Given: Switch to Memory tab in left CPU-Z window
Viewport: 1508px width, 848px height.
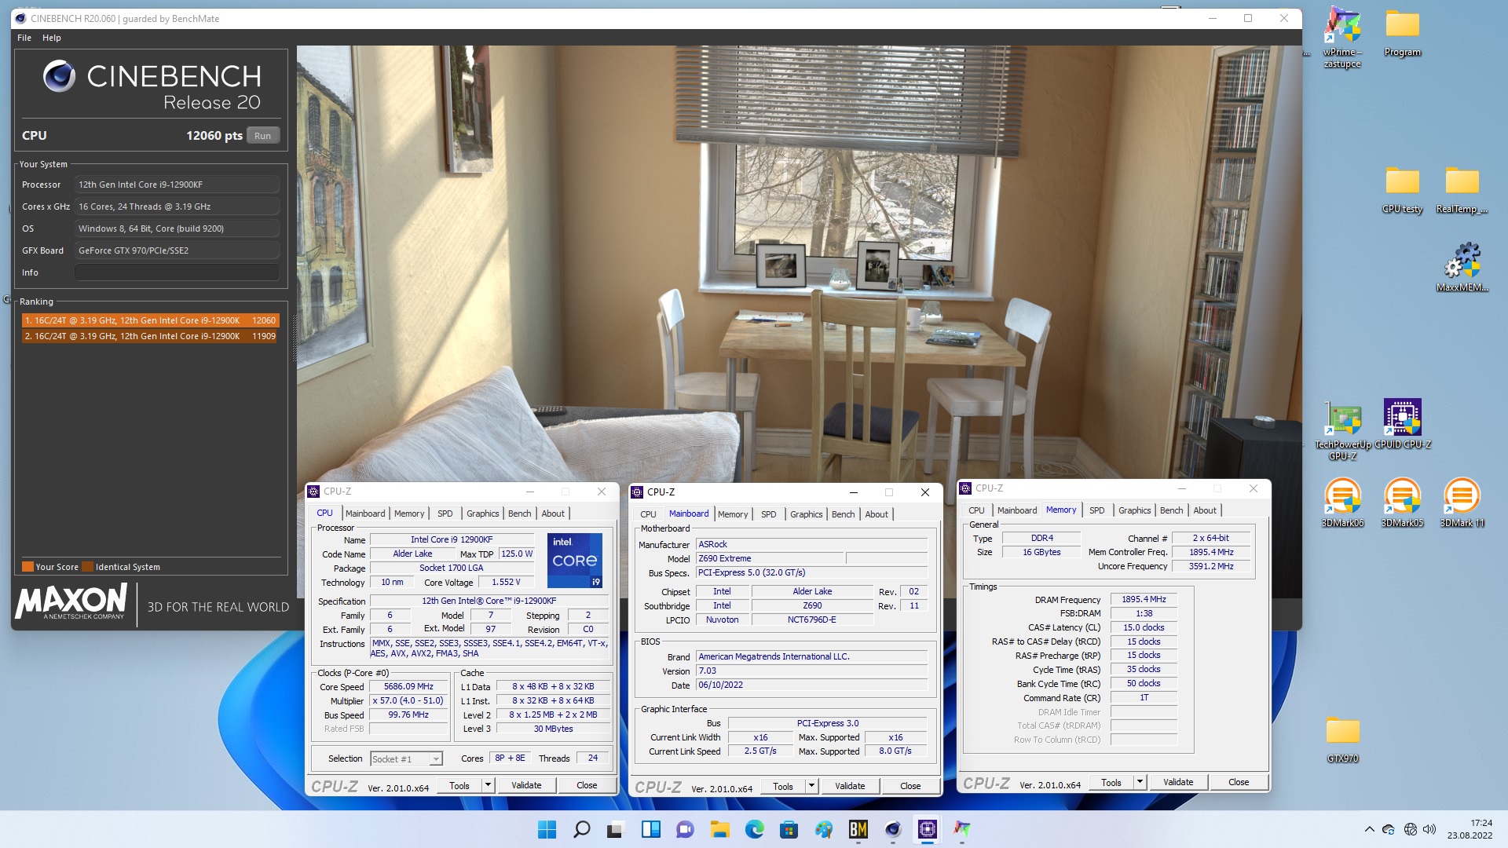Looking at the screenshot, I should click(x=409, y=514).
